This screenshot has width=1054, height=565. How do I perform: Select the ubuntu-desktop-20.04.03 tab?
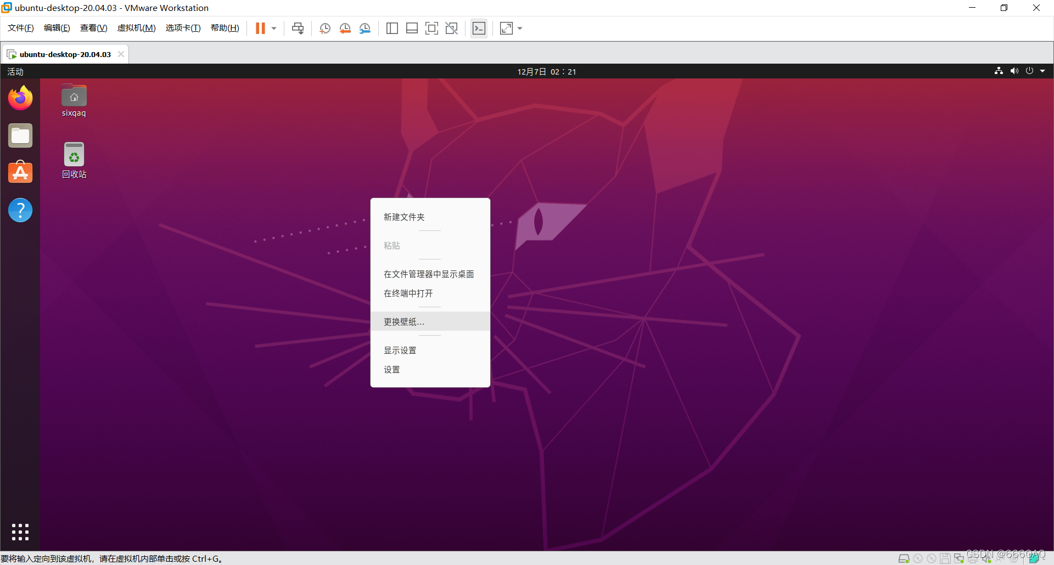click(x=65, y=54)
